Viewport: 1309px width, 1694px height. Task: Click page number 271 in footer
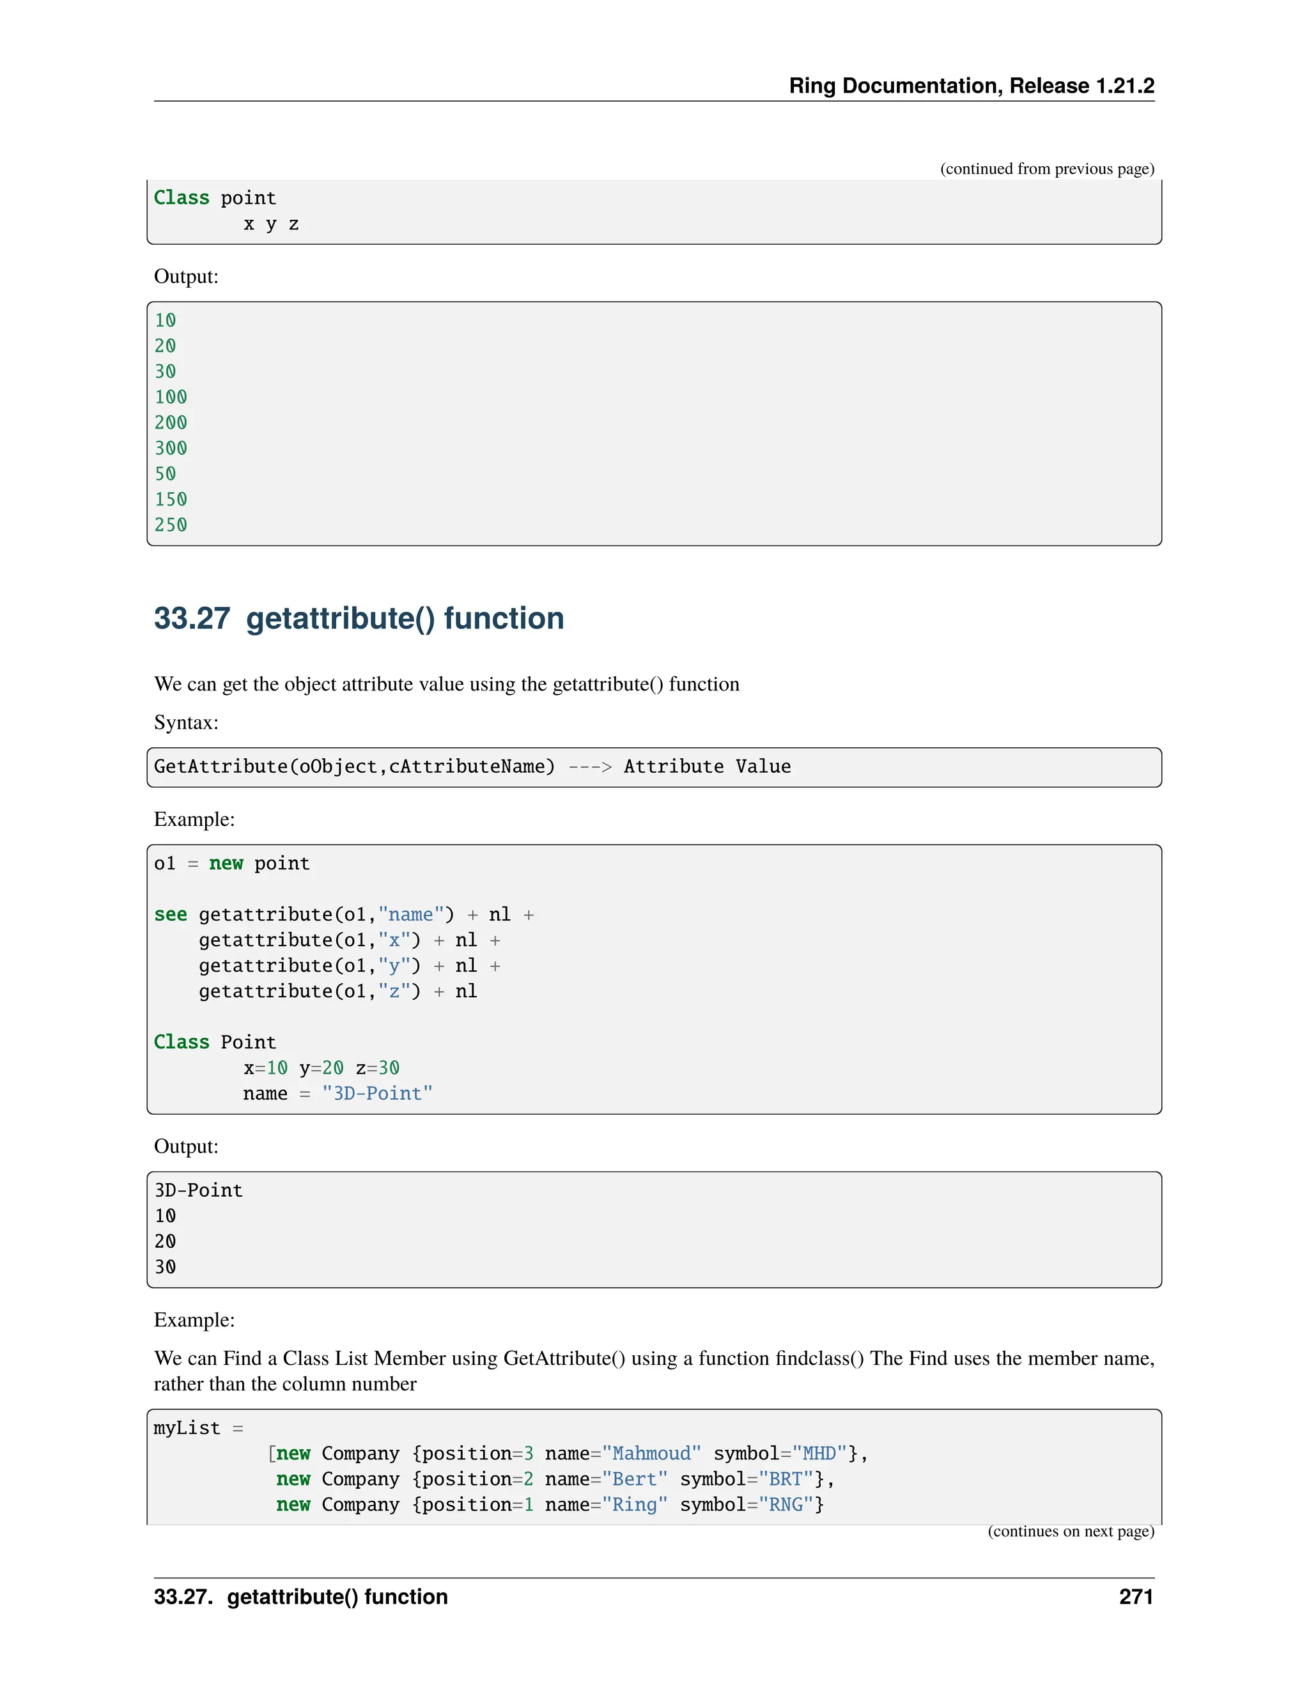click(x=1135, y=1596)
